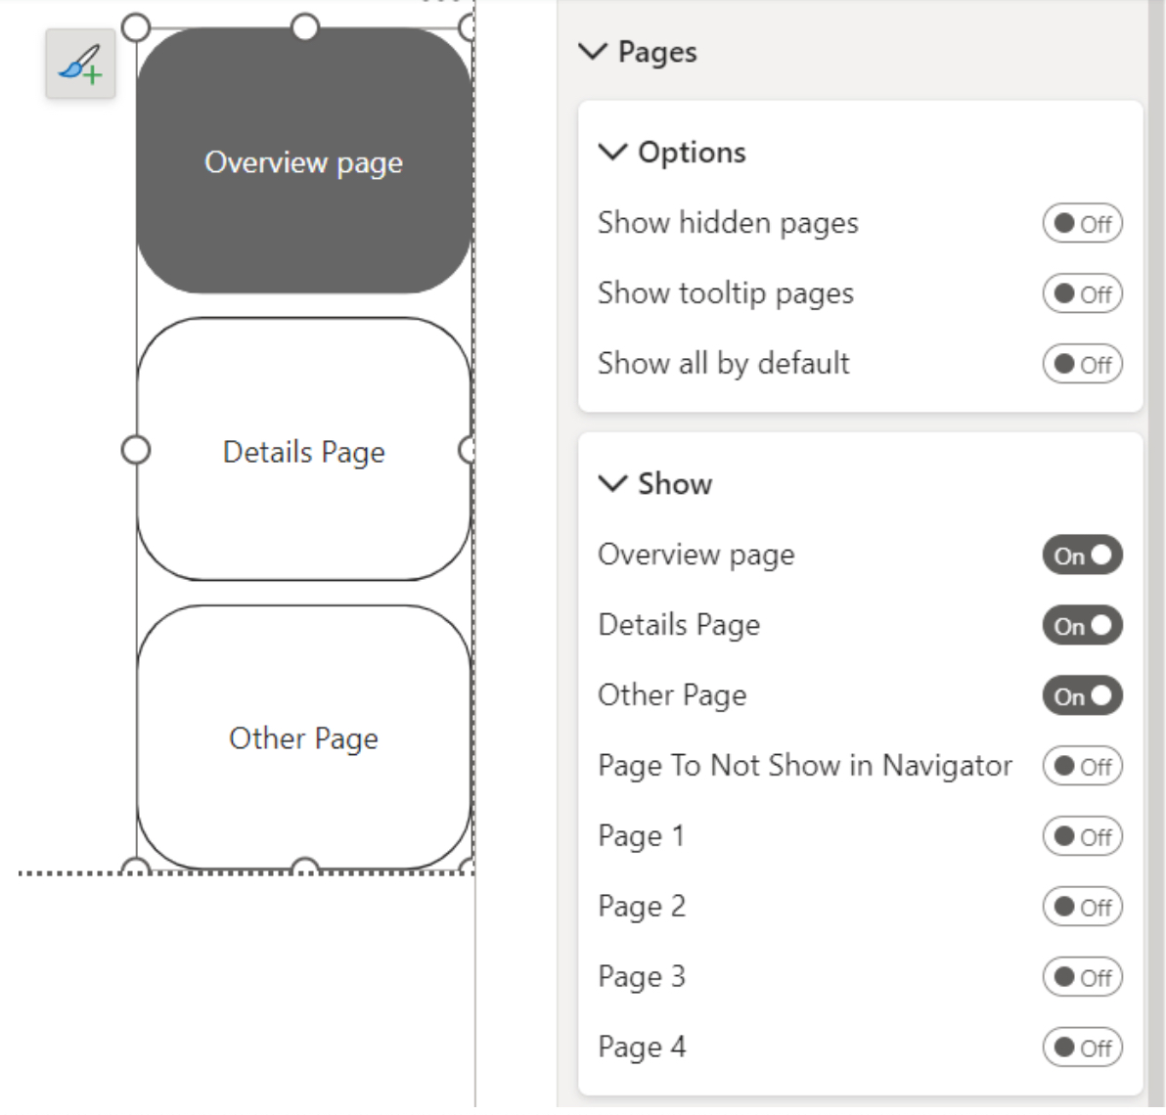Click the 'Show hidden pages' label
This screenshot has width=1166, height=1115.
coord(728,223)
